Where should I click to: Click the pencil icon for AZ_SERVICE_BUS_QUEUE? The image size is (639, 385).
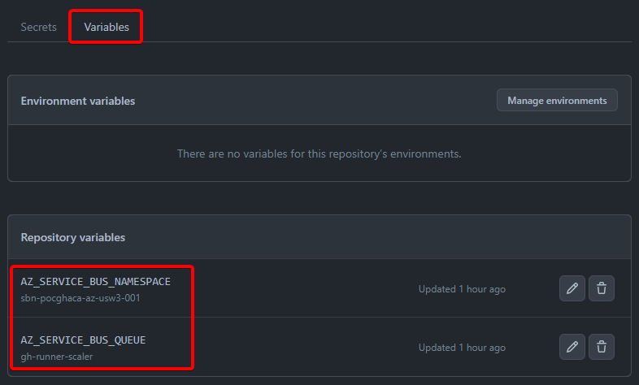click(x=572, y=347)
